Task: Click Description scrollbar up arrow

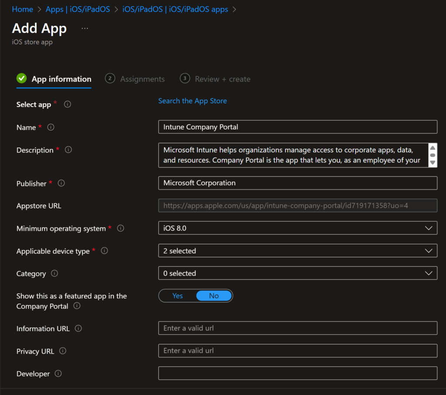Action: [432, 148]
